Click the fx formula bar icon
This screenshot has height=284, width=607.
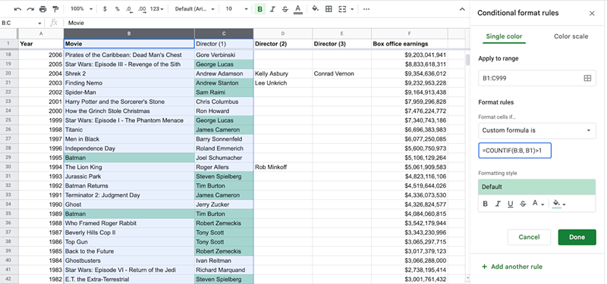[x=54, y=23]
